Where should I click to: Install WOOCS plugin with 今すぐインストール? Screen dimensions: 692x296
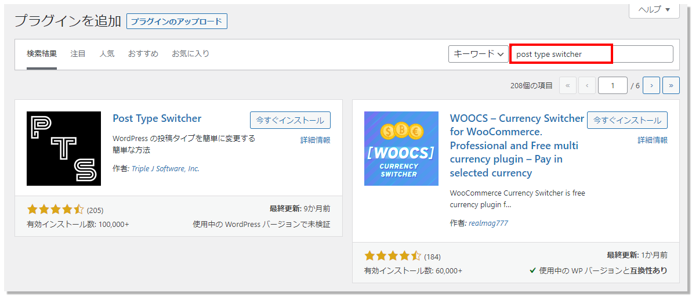(x=627, y=120)
